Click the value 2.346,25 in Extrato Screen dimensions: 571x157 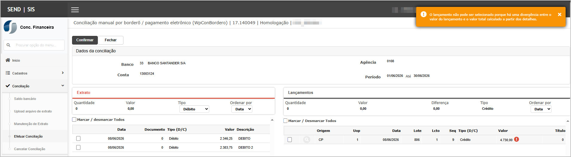[x=226, y=138]
